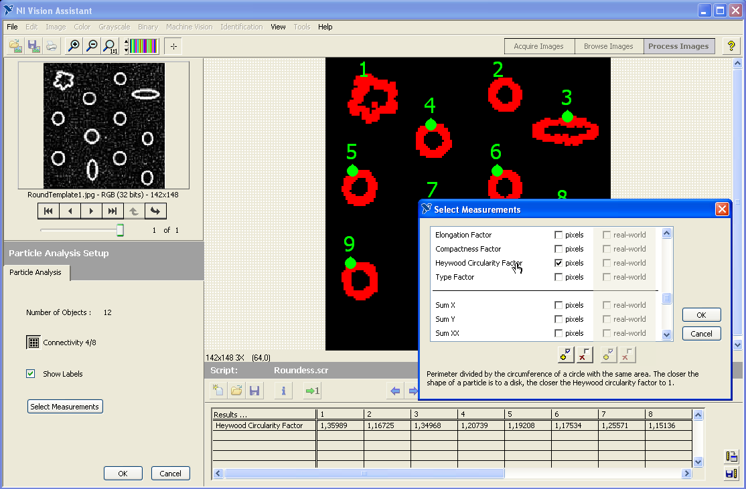Click the Select Measurements button

click(x=65, y=407)
